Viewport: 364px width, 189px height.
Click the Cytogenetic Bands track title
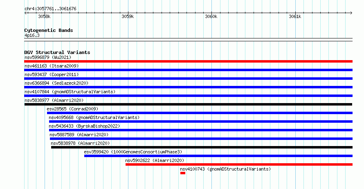click(x=49, y=30)
